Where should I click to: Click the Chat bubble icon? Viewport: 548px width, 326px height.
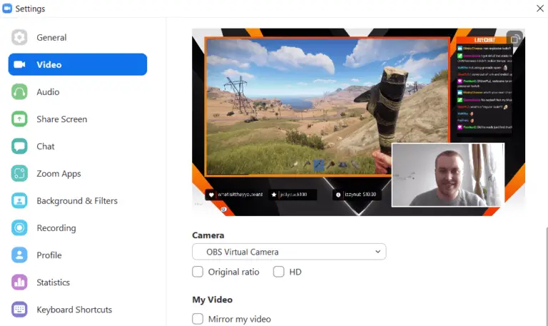pyautogui.click(x=19, y=146)
